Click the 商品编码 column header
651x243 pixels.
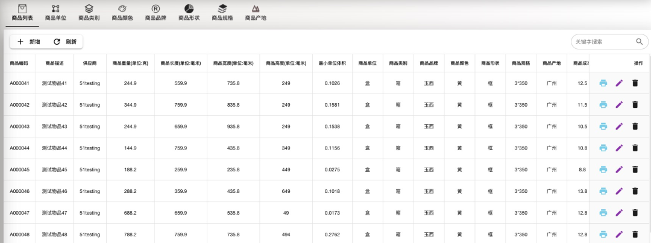click(19, 63)
